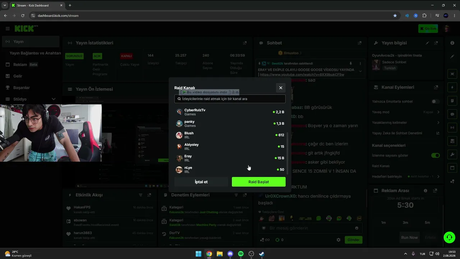
Task: Bookmark this page with star icon
Action: tap(395, 15)
